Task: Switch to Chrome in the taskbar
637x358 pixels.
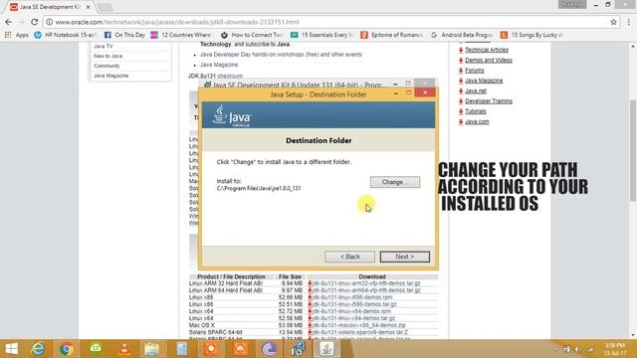Action: click(67, 349)
